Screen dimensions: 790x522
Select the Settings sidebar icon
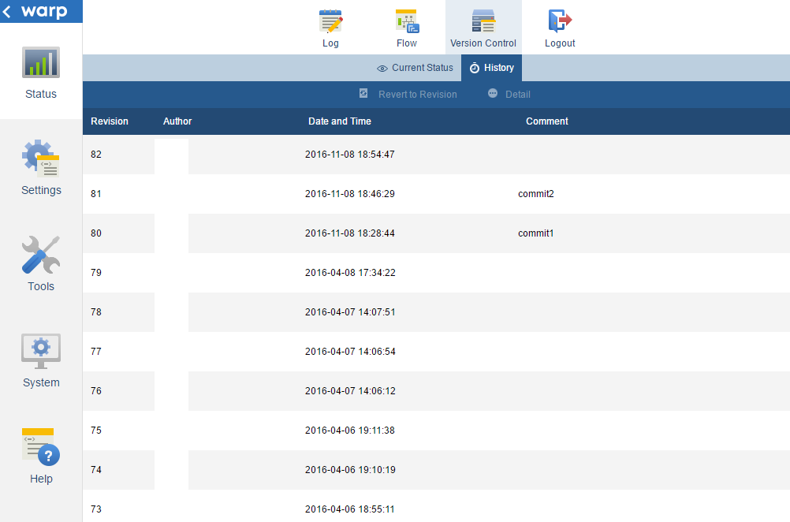coord(40,167)
